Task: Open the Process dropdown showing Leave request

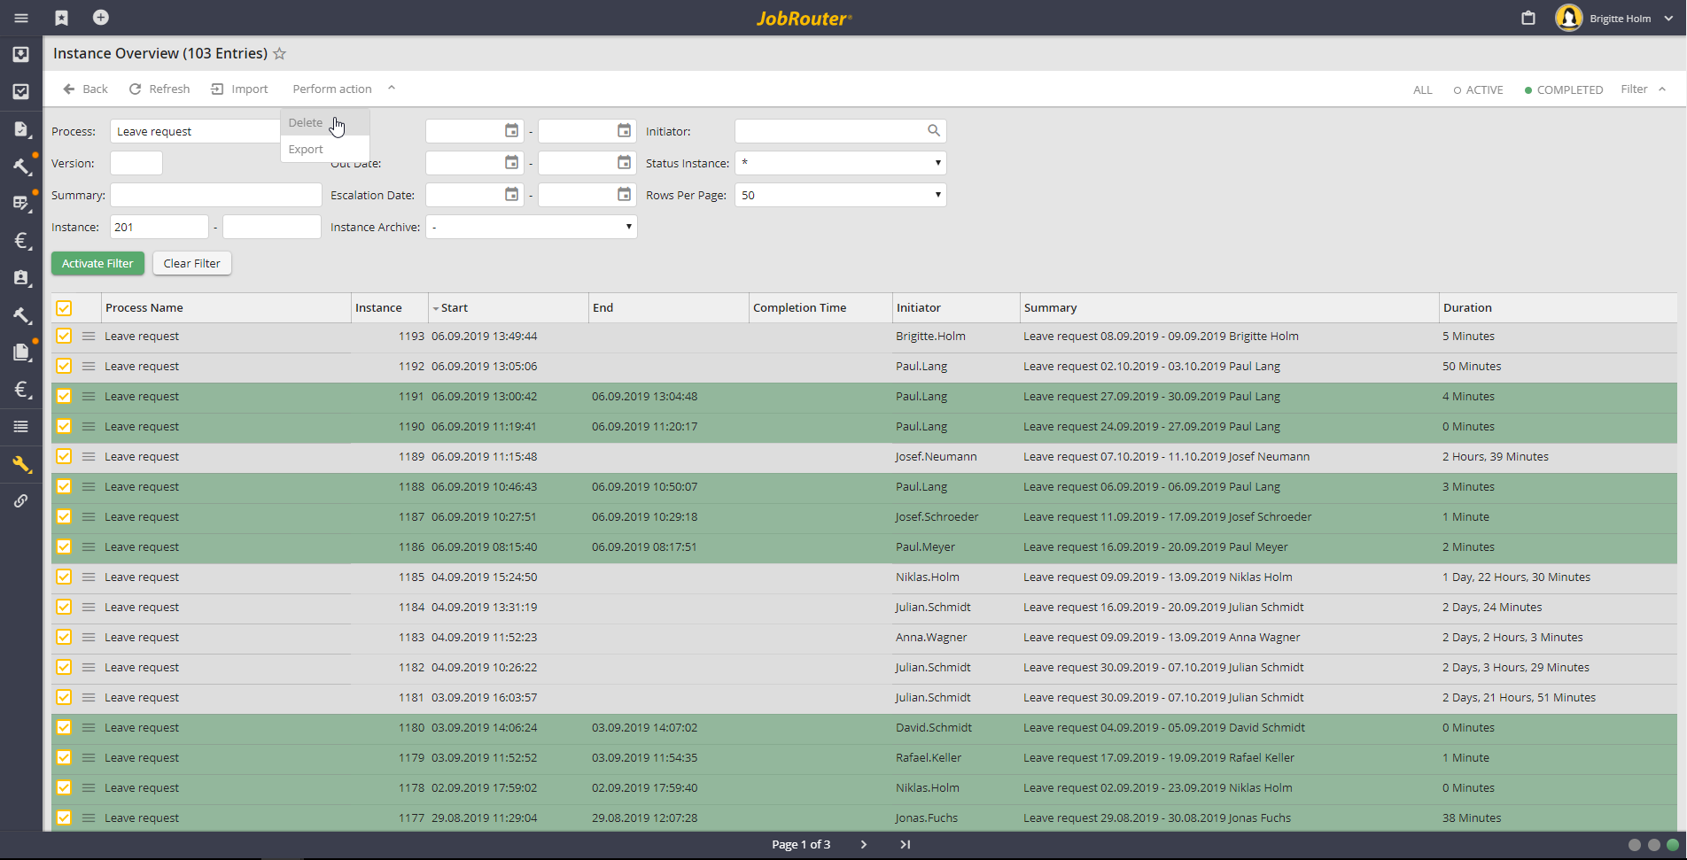Action: [195, 131]
